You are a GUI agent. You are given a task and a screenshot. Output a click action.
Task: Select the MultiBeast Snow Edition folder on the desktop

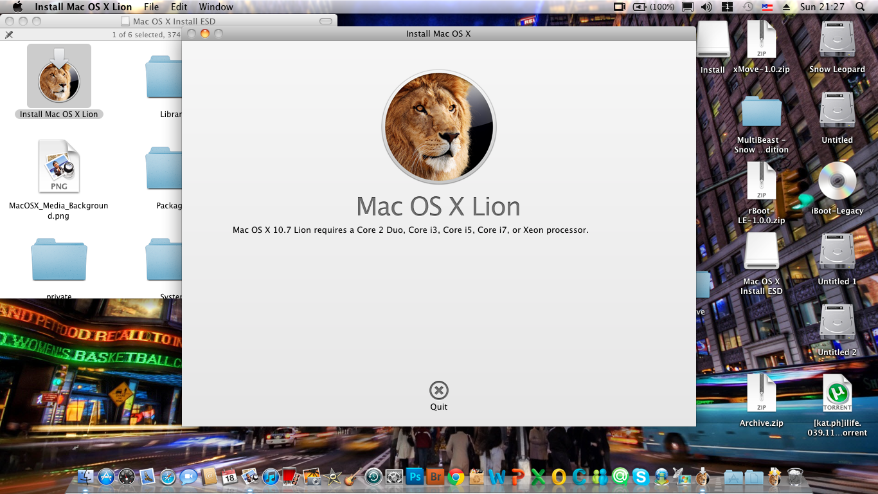(762, 123)
